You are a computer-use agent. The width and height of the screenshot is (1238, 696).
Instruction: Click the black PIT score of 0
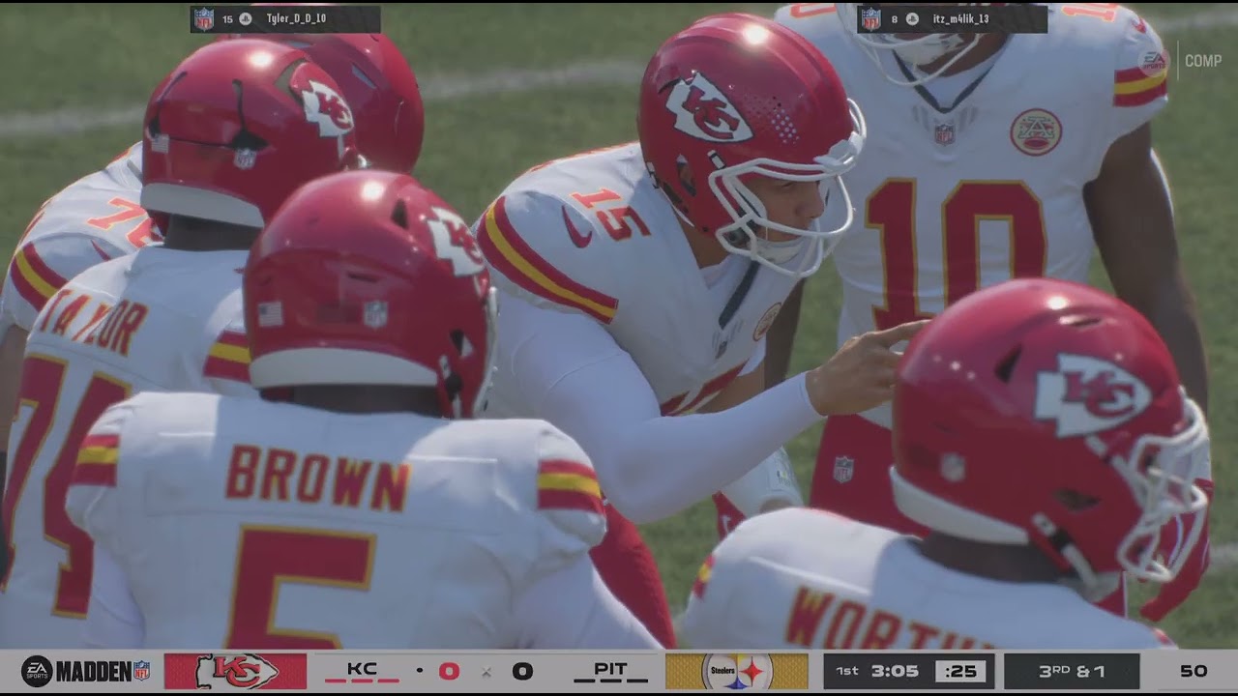click(x=522, y=671)
